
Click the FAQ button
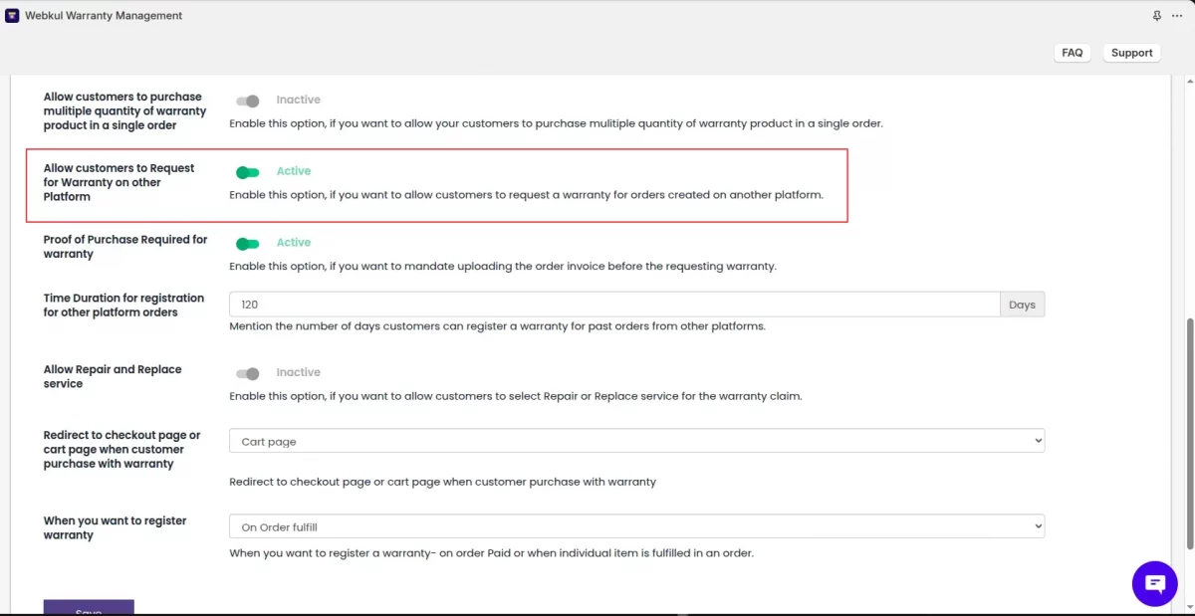coord(1073,53)
